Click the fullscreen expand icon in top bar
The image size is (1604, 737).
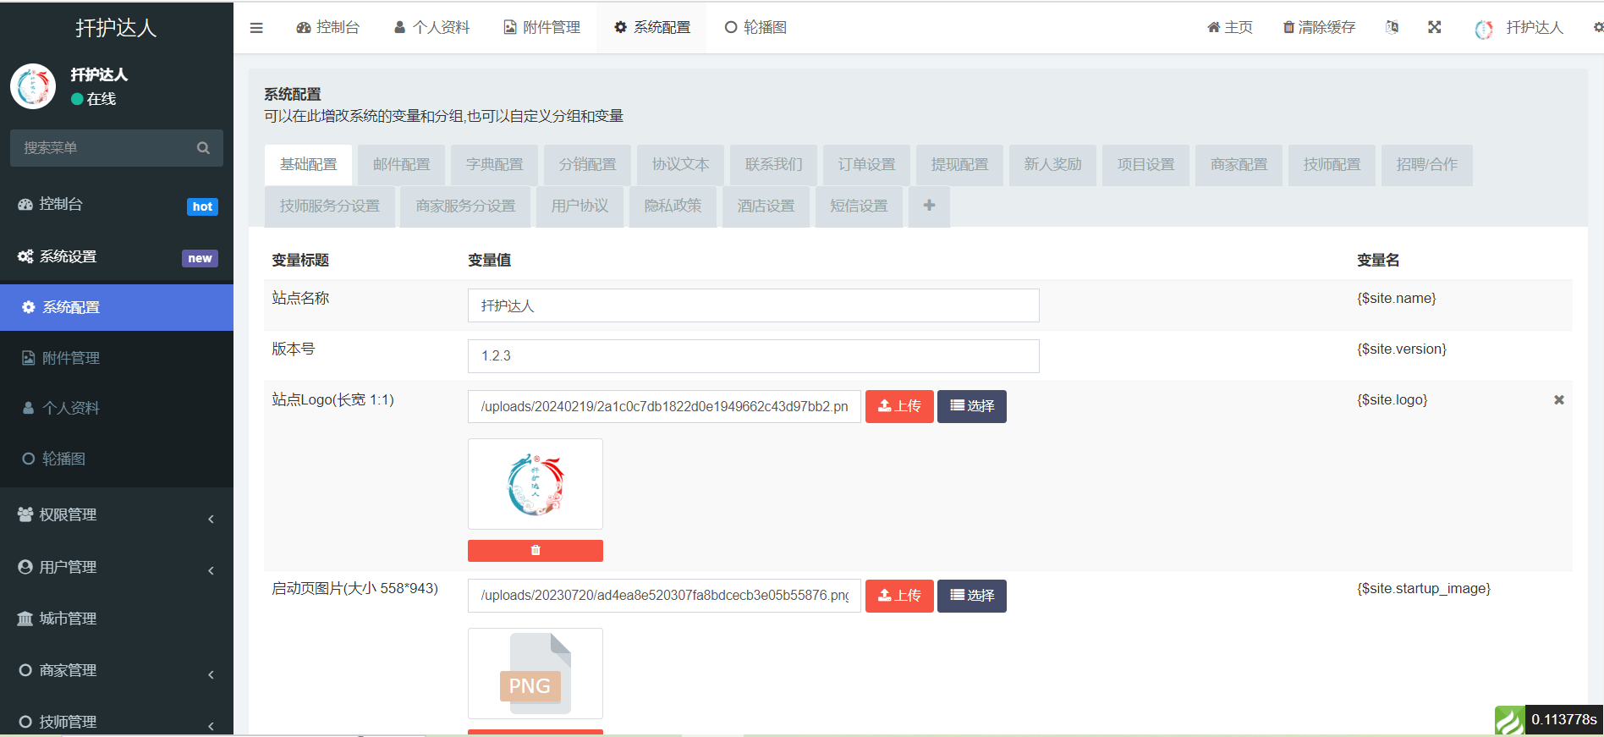(x=1434, y=27)
